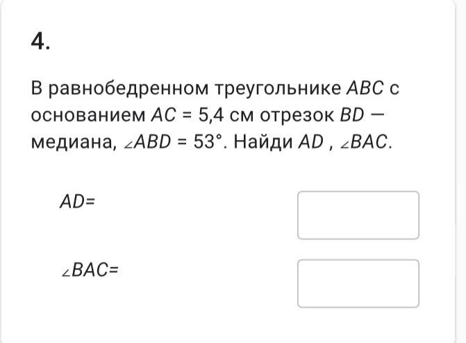466x343 pixels.
Task: Click 'AC' base name in the text
Action: point(164,115)
